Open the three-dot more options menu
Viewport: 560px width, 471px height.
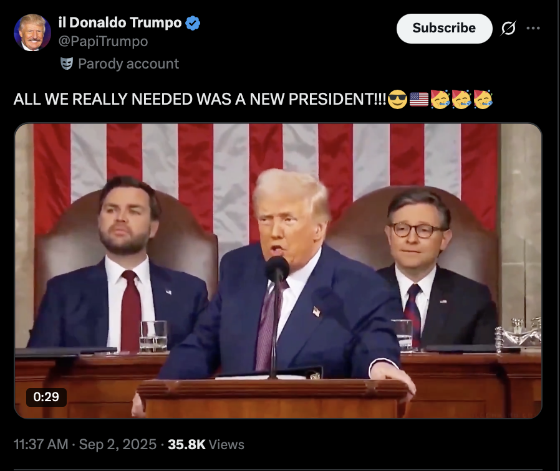click(533, 28)
